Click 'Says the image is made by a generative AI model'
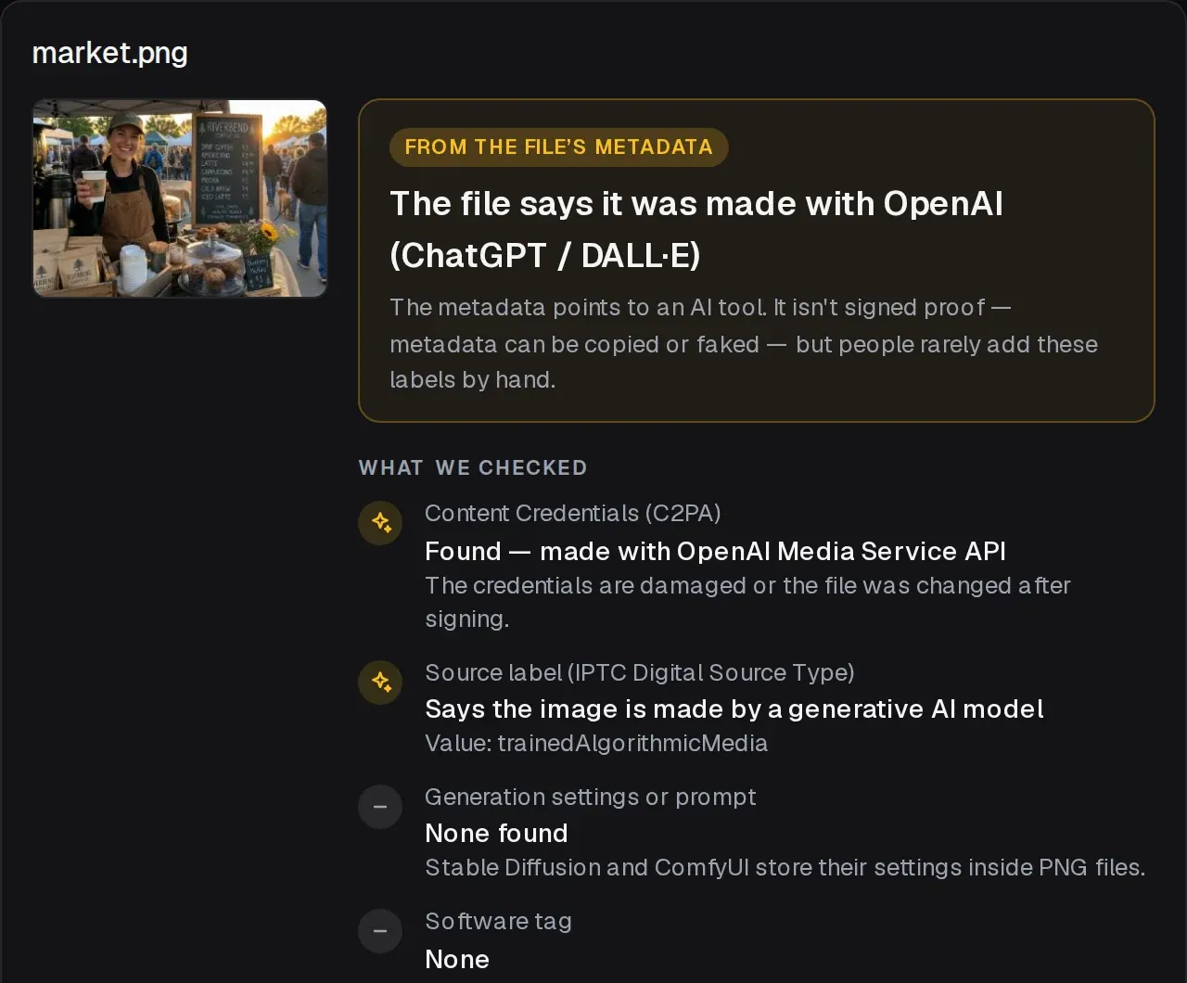Image resolution: width=1187 pixels, height=983 pixels. pyautogui.click(x=734, y=709)
